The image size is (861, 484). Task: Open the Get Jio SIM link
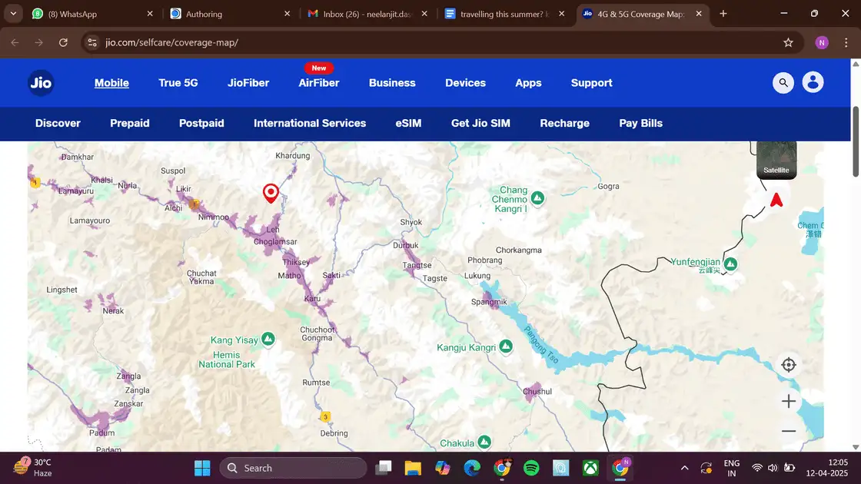coord(480,123)
